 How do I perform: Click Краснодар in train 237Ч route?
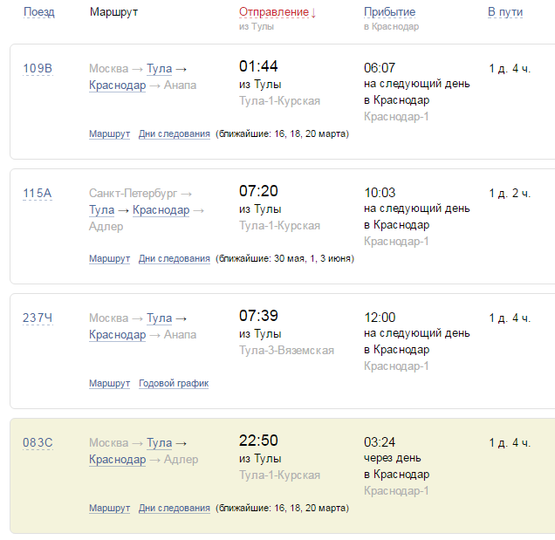(117, 334)
